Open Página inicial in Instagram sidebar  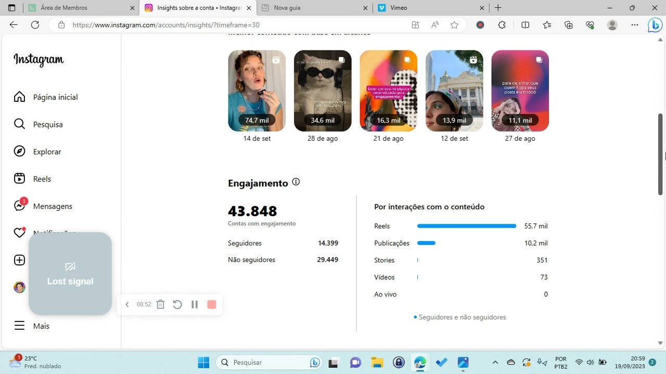point(46,97)
